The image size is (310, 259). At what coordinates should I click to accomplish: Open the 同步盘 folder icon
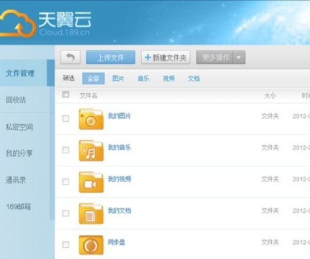point(91,245)
